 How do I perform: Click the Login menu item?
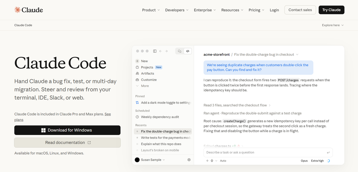[x=274, y=10]
